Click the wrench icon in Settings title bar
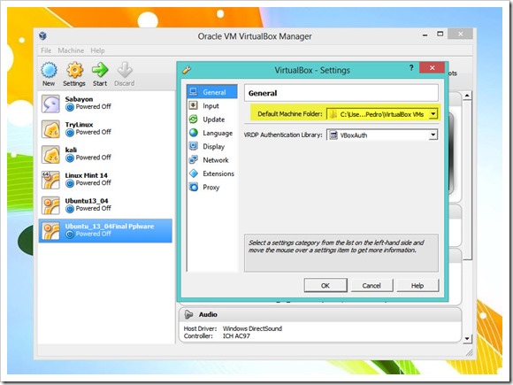 [x=187, y=70]
